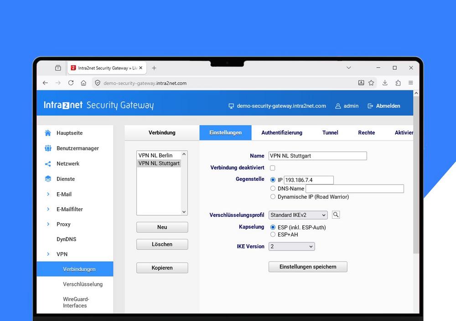The height and width of the screenshot is (321, 456).
Task: Open the recent tabs view icon left of the tab
Action: point(58,68)
